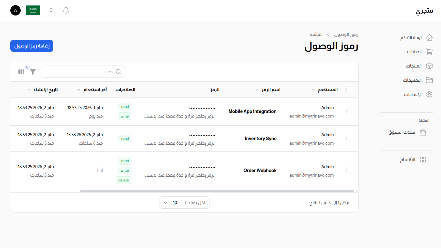Click the filter funnel icon above the table
Screen dimensions: 441x248
33,71
